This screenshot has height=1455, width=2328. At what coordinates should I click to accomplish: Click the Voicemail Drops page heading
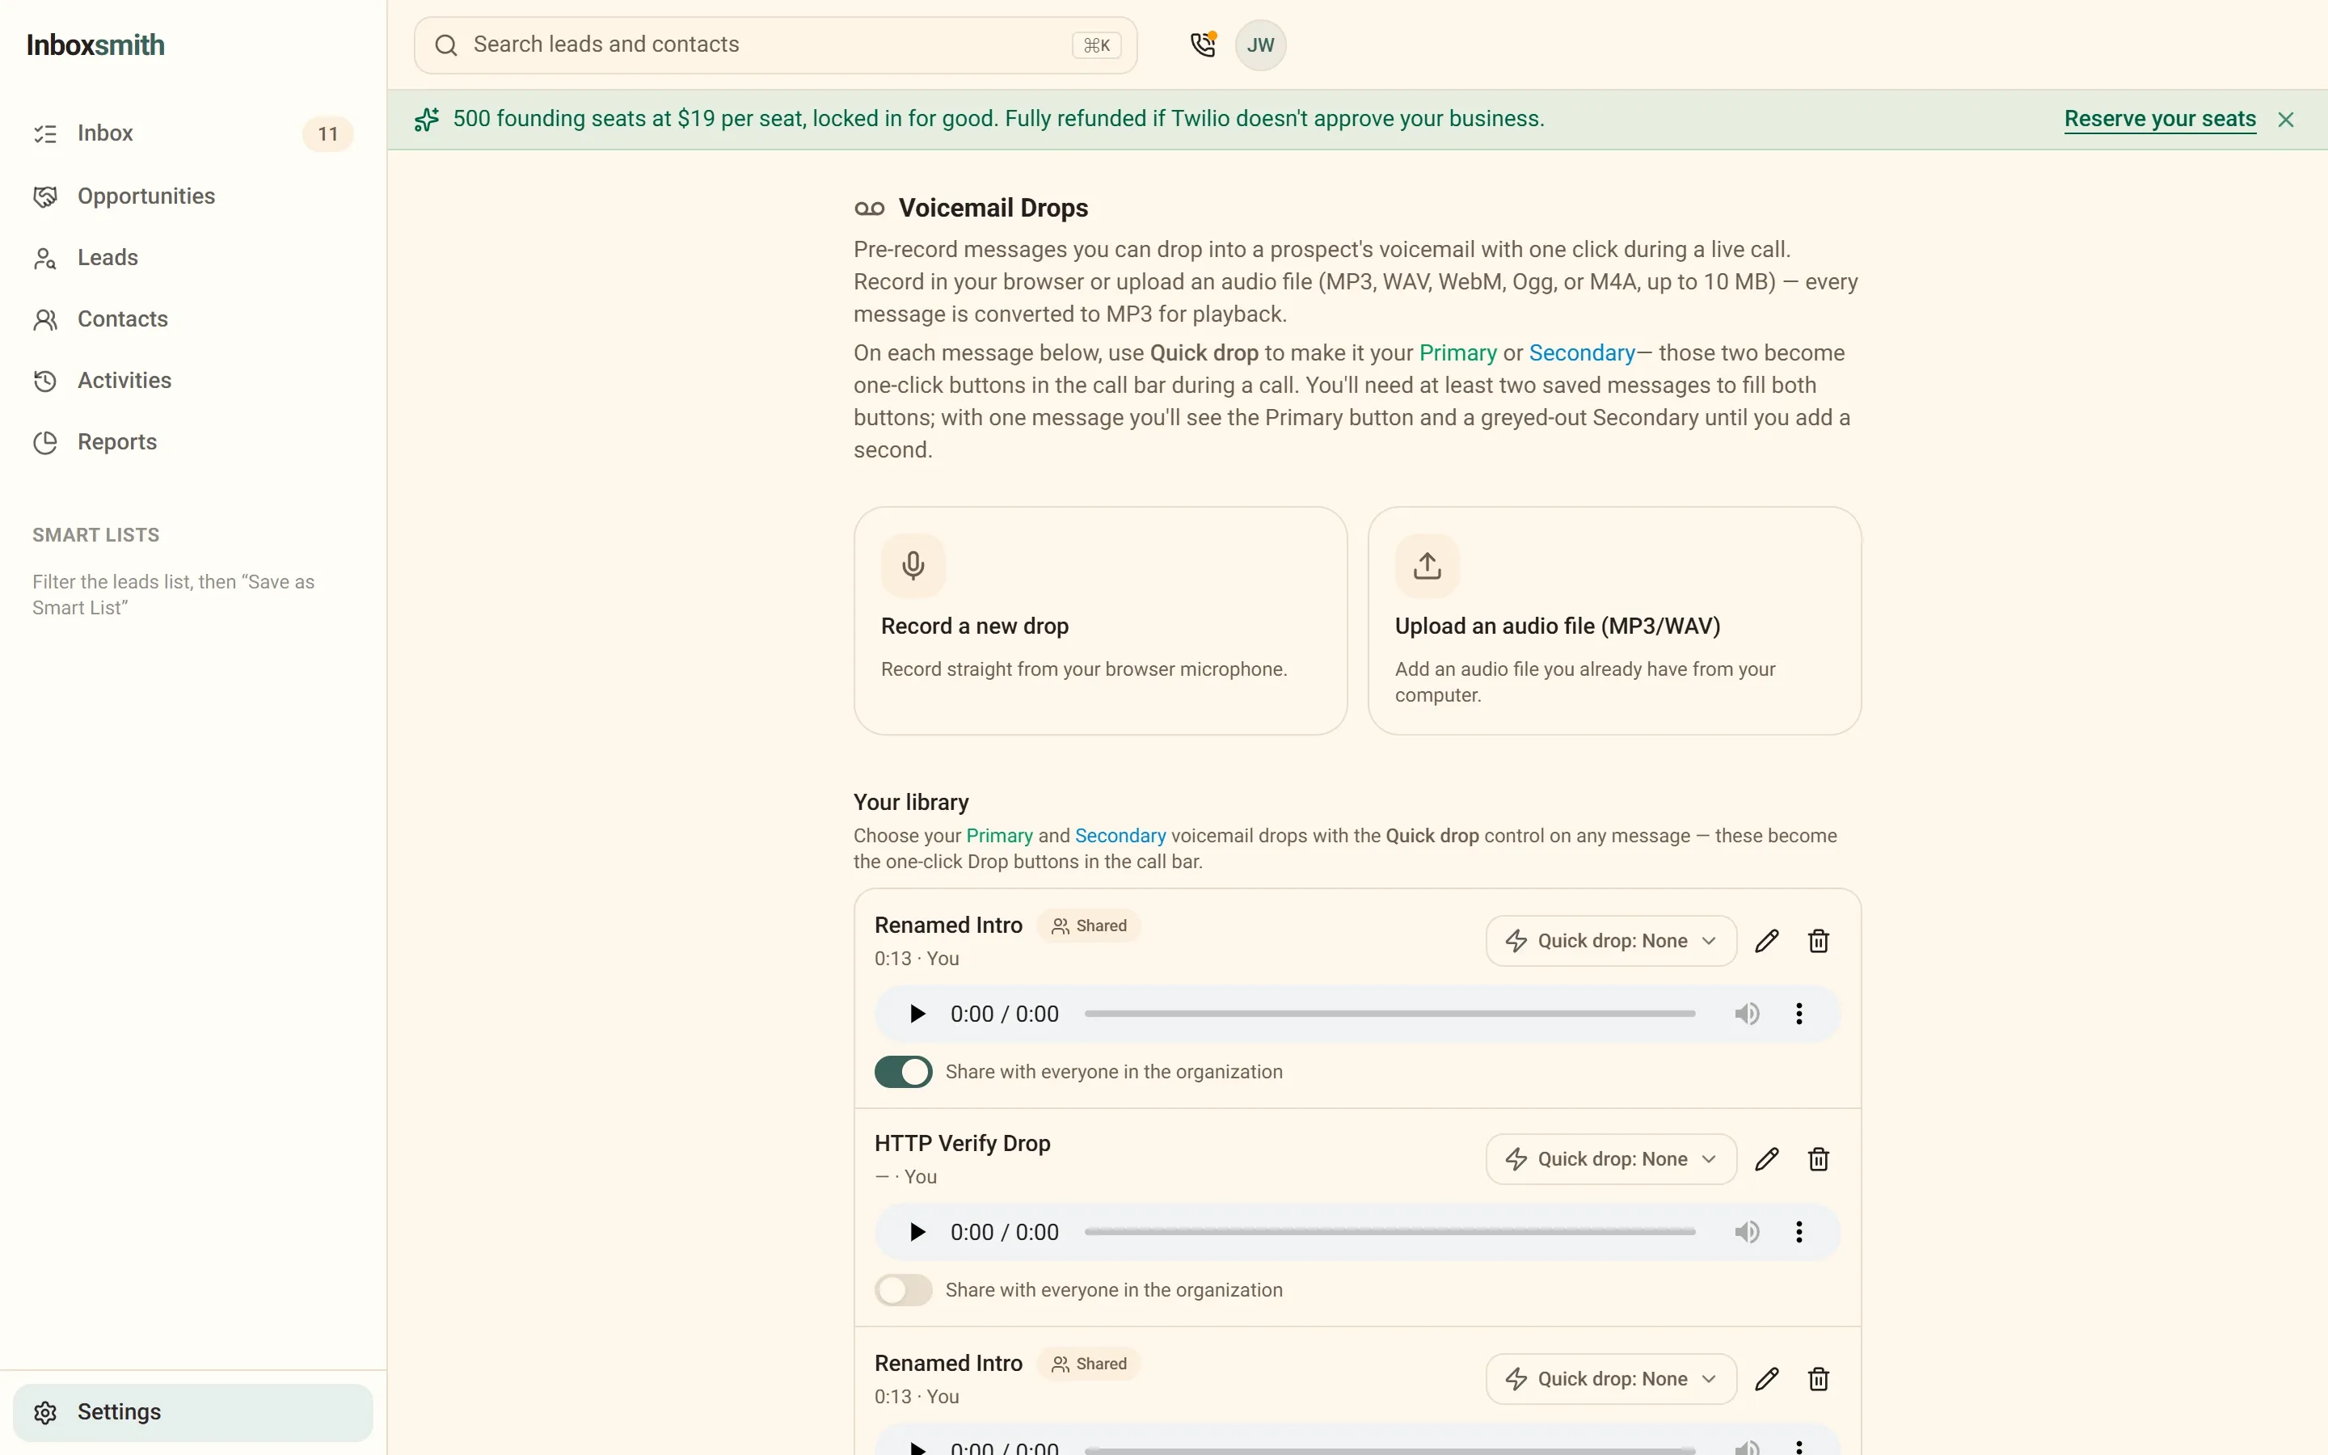[993, 209]
